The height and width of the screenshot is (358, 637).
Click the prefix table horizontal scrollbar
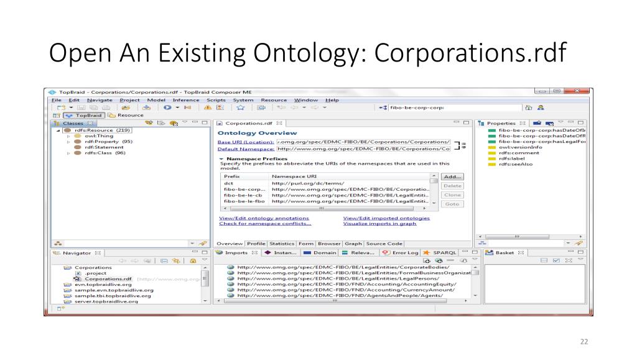(x=324, y=208)
